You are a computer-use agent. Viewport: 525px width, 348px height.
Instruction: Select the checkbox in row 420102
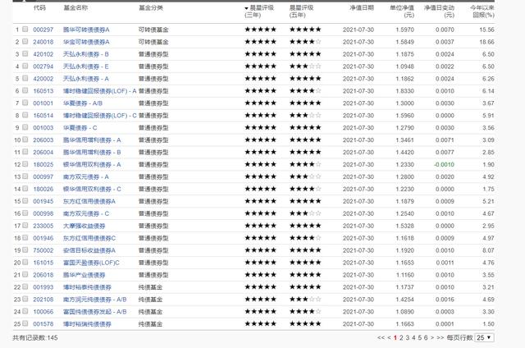pos(25,53)
